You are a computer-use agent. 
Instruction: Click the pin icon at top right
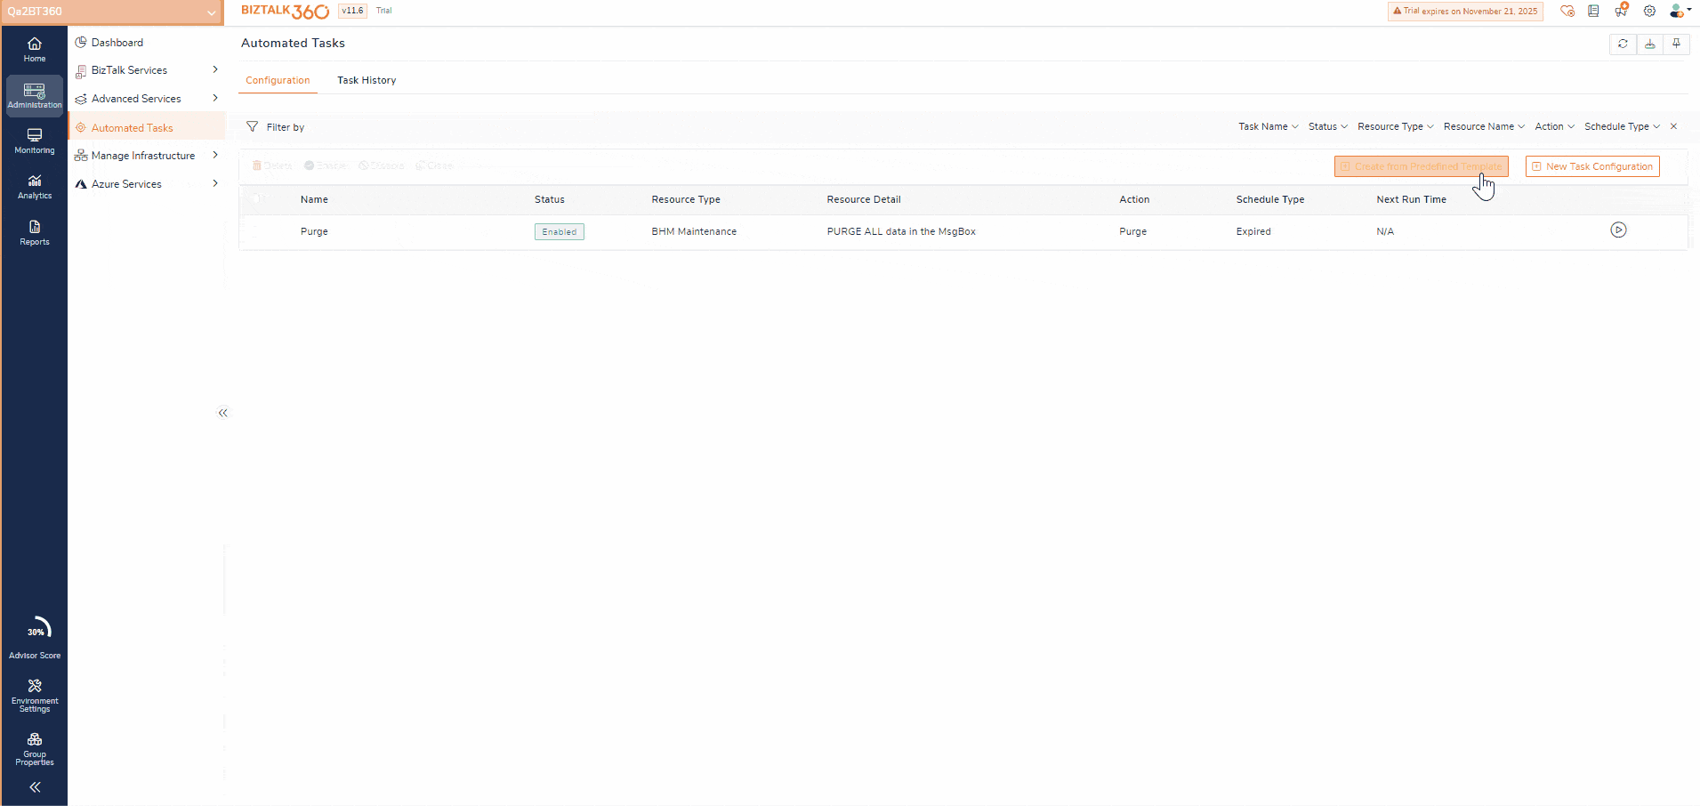[1676, 44]
